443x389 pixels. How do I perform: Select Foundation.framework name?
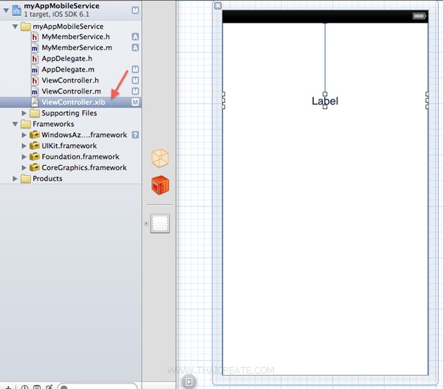(80, 157)
